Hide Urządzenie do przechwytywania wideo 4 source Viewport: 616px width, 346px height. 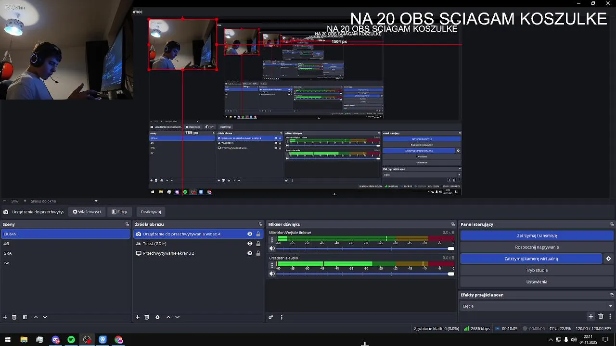tap(250, 234)
